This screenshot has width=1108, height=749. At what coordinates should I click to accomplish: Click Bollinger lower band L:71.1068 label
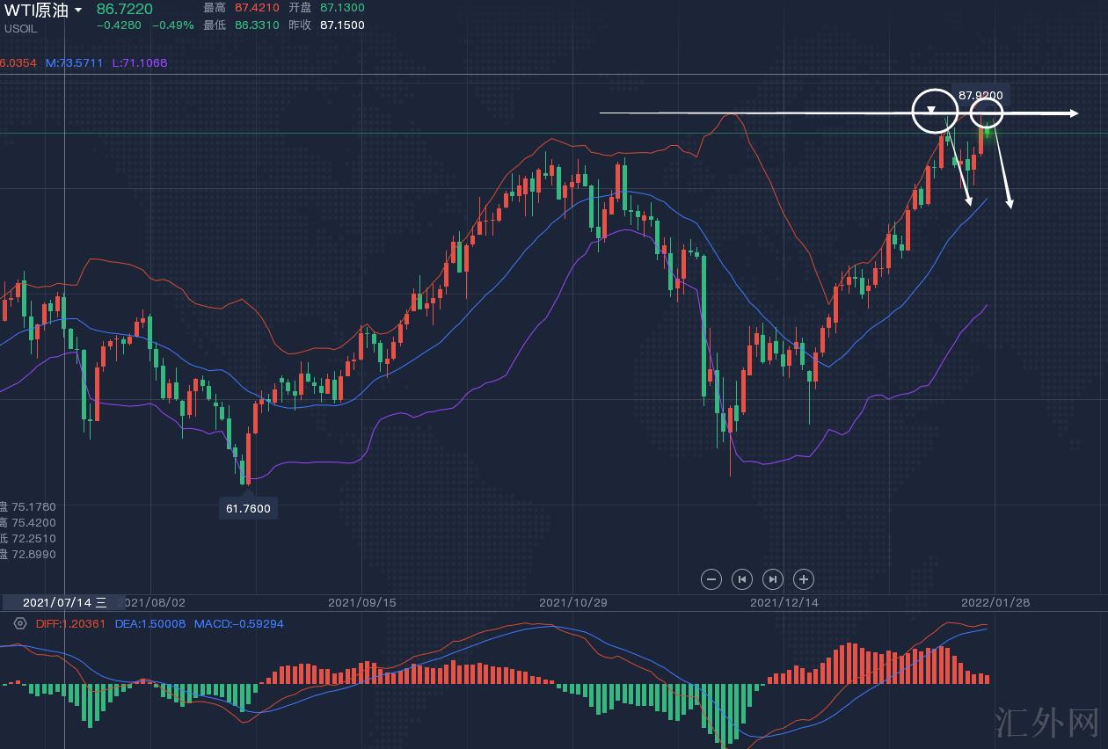coord(140,63)
